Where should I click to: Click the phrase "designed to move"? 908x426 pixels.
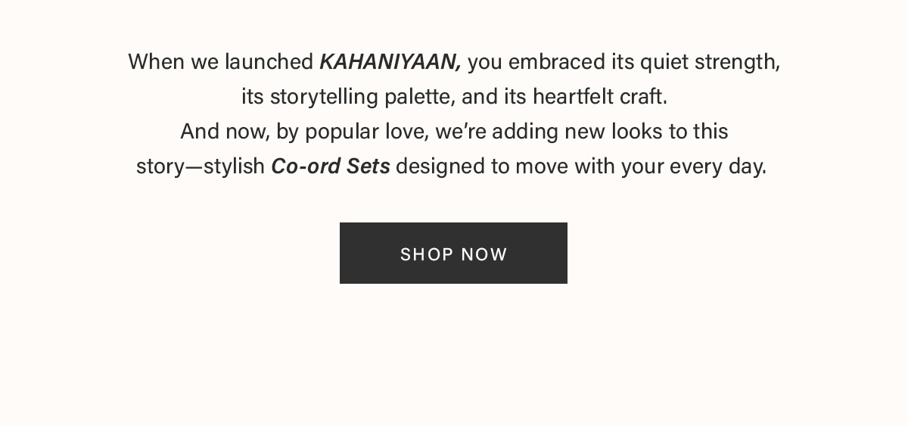coord(482,166)
